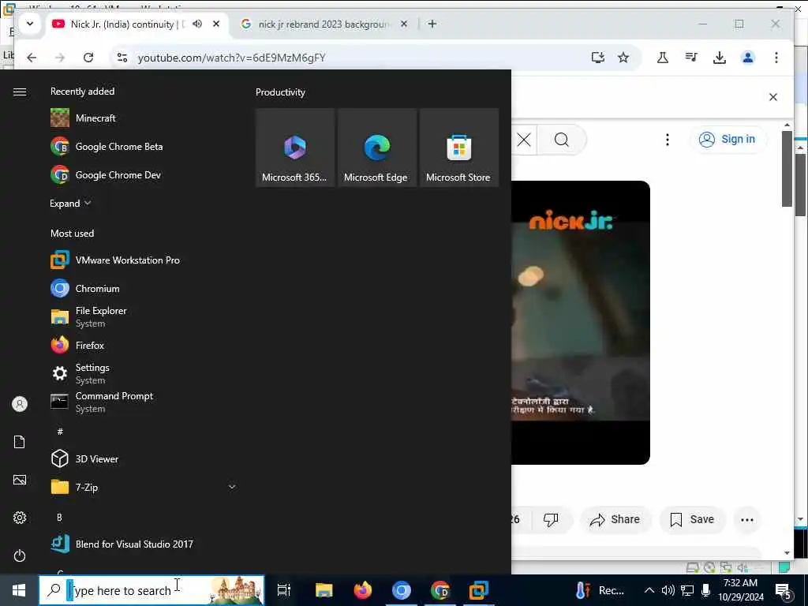Save the video to a playlist
808x606 pixels.
point(692,519)
